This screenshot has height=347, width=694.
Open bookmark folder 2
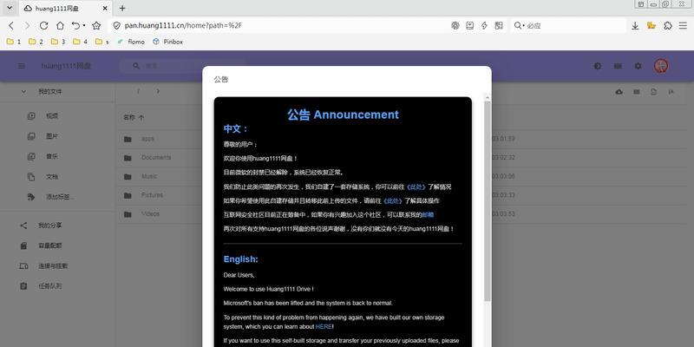(36, 42)
